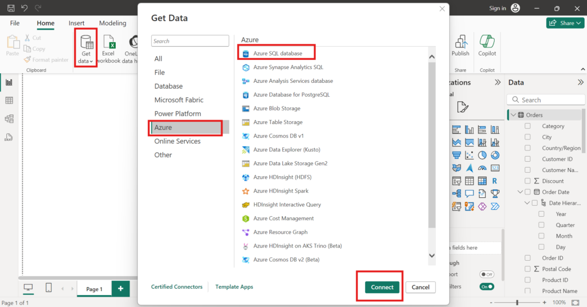Click the Save icon in title bar

pos(11,8)
